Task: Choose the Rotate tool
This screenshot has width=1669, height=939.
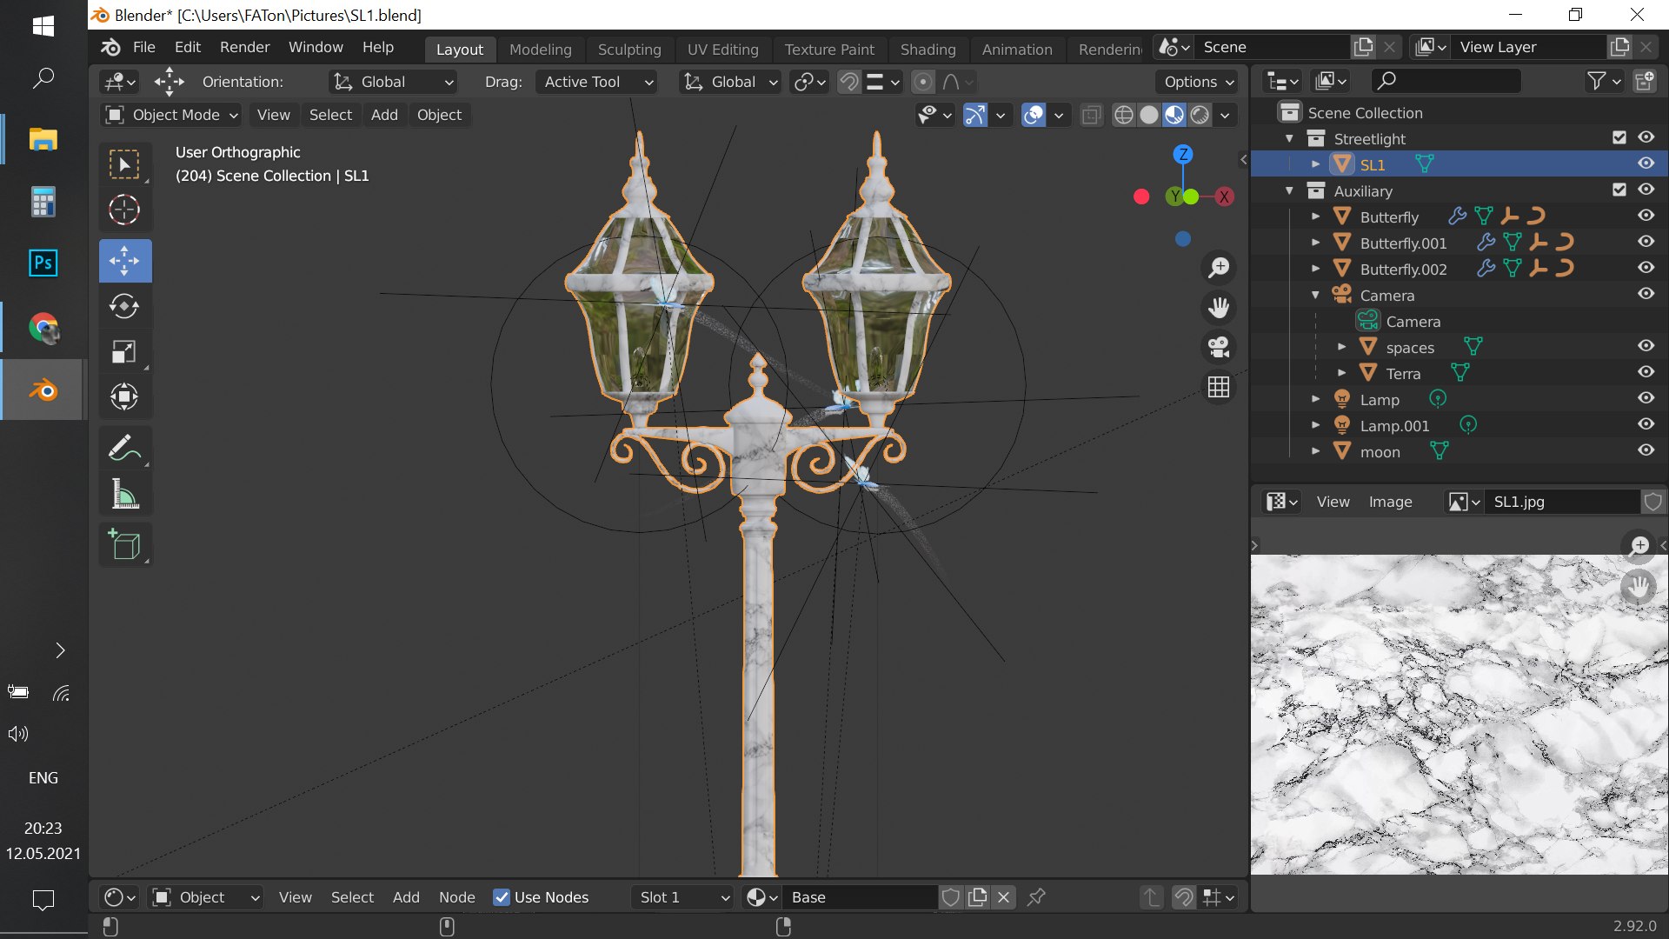Action: [125, 306]
